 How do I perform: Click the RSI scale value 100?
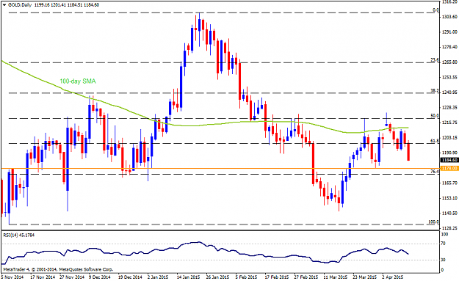coord(444,235)
